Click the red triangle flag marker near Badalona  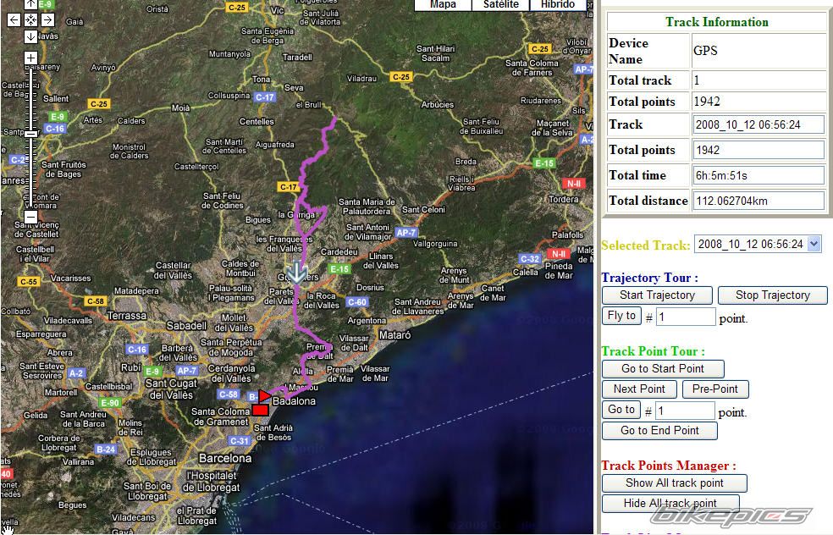(264, 395)
